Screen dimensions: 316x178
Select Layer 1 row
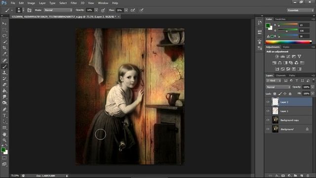coord(288,111)
